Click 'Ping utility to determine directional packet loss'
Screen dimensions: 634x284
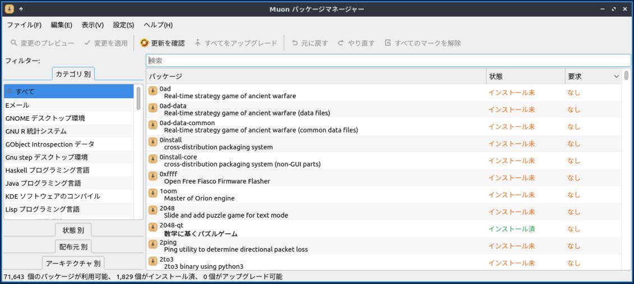(236, 249)
